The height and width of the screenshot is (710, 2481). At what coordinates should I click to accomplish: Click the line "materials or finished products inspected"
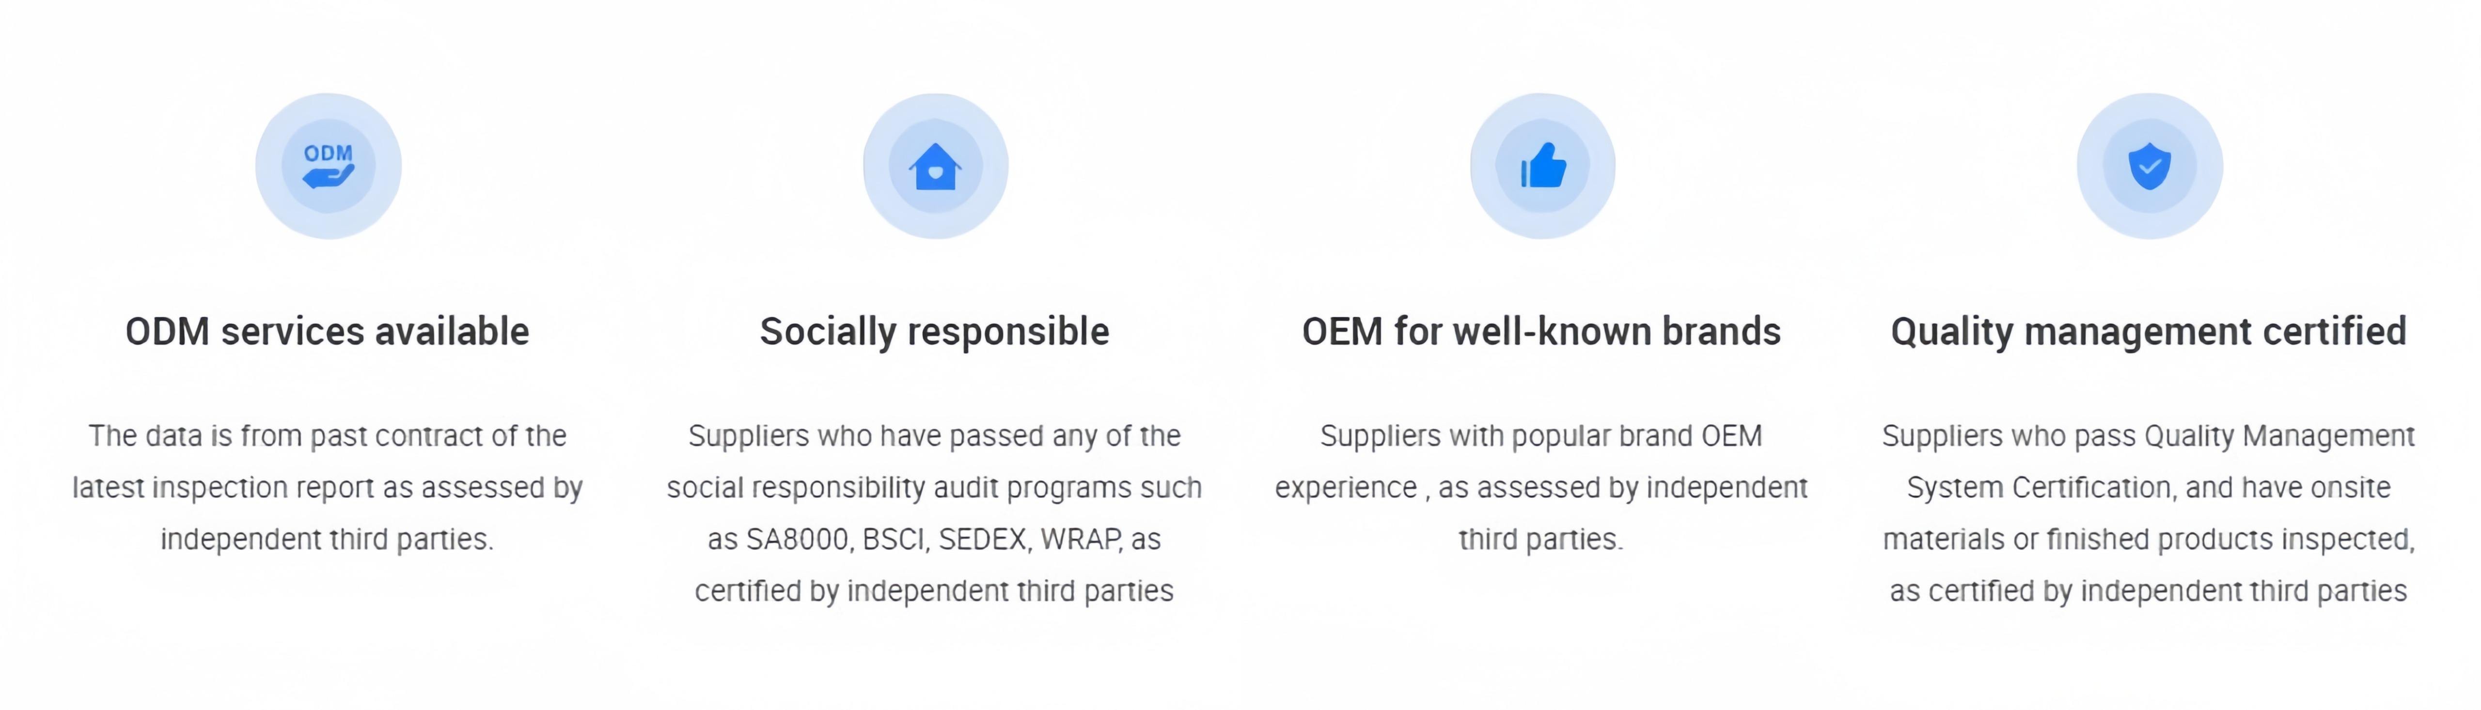pos(2148,540)
